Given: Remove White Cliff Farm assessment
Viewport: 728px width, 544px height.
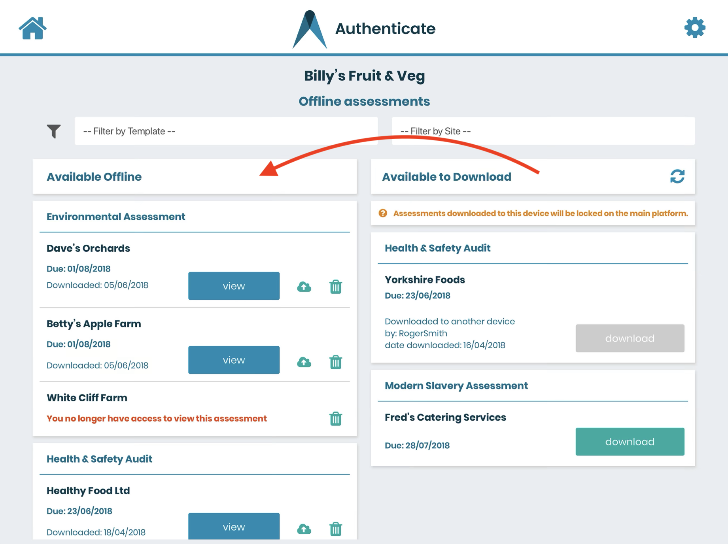Looking at the screenshot, I should tap(335, 418).
